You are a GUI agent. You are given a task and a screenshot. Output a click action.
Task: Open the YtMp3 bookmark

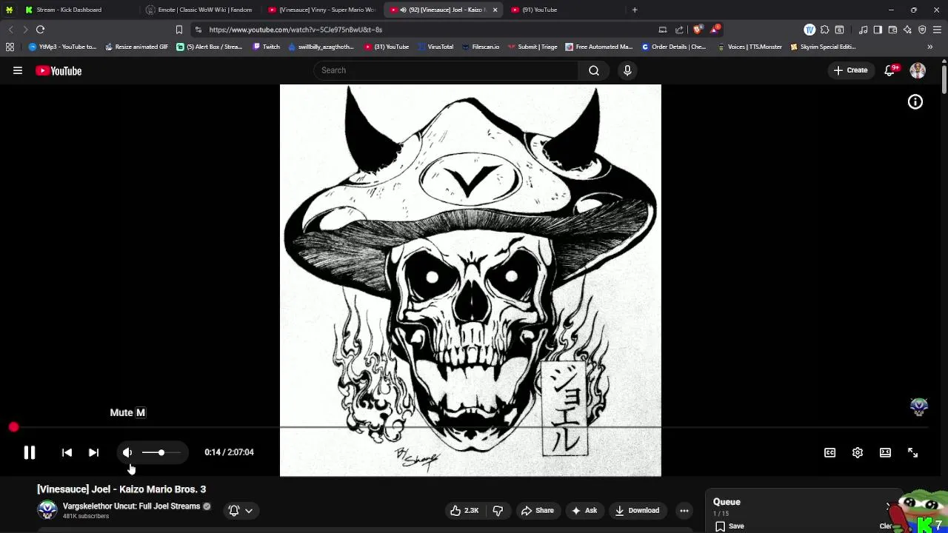63,47
